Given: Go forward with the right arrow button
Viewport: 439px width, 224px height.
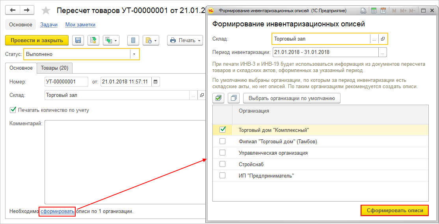Looking at the screenshot, I should point(27,10).
